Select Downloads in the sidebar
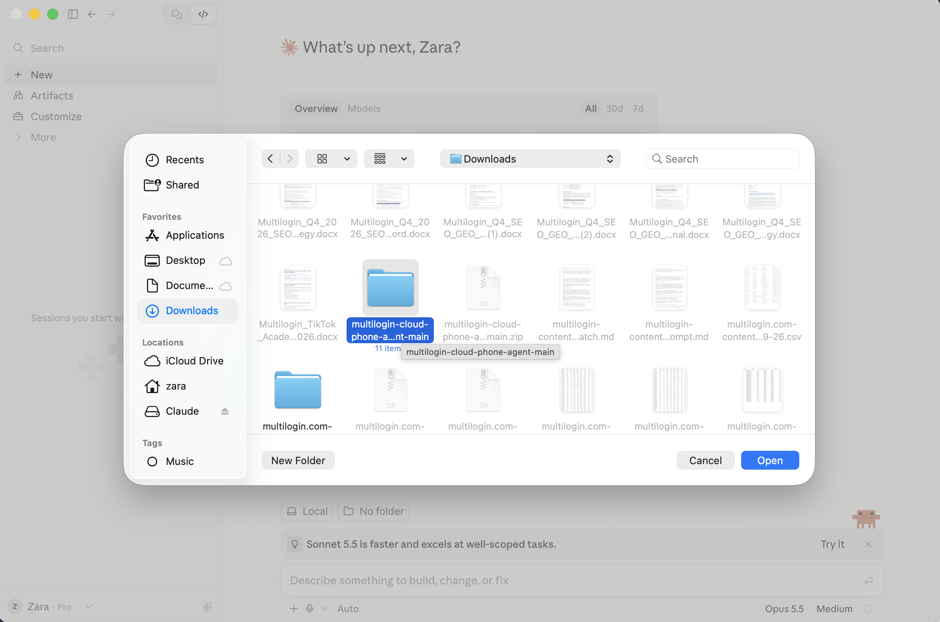Viewport: 940px width, 622px height. (188, 311)
